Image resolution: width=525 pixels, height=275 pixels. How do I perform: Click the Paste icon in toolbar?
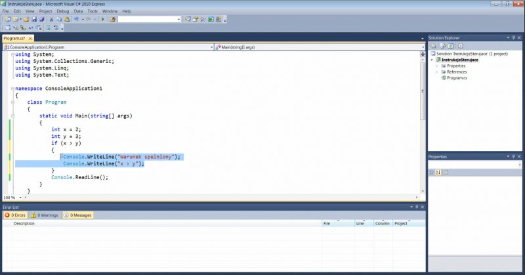67,20
